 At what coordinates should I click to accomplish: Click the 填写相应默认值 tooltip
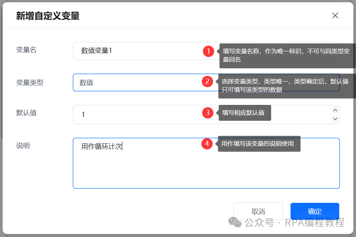[x=245, y=113]
